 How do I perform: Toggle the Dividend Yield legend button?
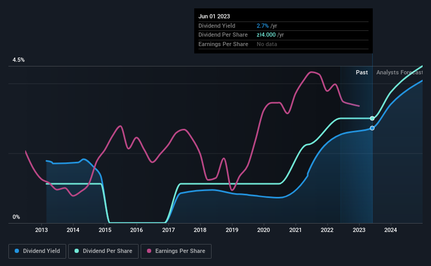click(37, 251)
